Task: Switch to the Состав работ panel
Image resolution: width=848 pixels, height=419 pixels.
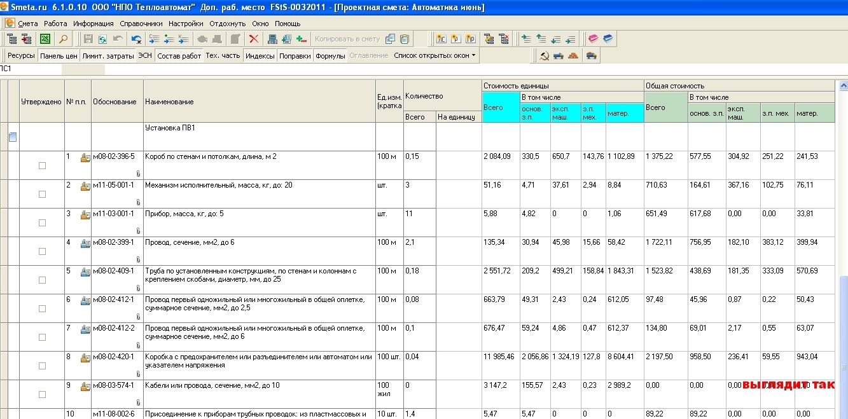Action: 179,56
